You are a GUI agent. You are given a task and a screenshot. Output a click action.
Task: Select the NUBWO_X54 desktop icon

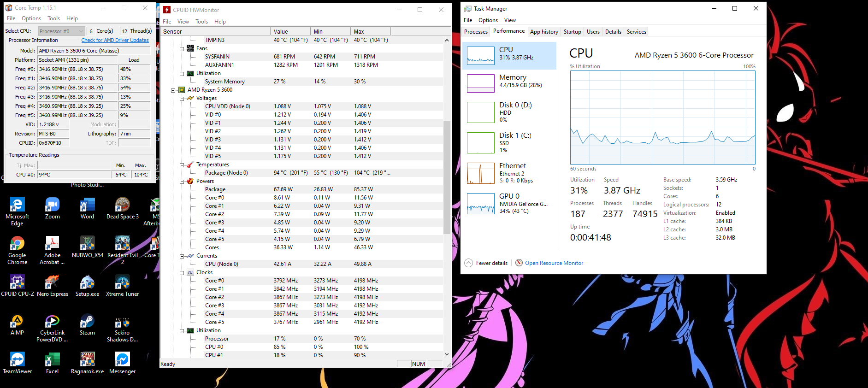coord(87,247)
